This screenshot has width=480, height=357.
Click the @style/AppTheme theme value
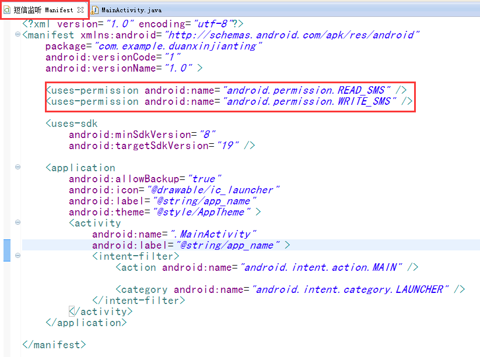point(202,212)
